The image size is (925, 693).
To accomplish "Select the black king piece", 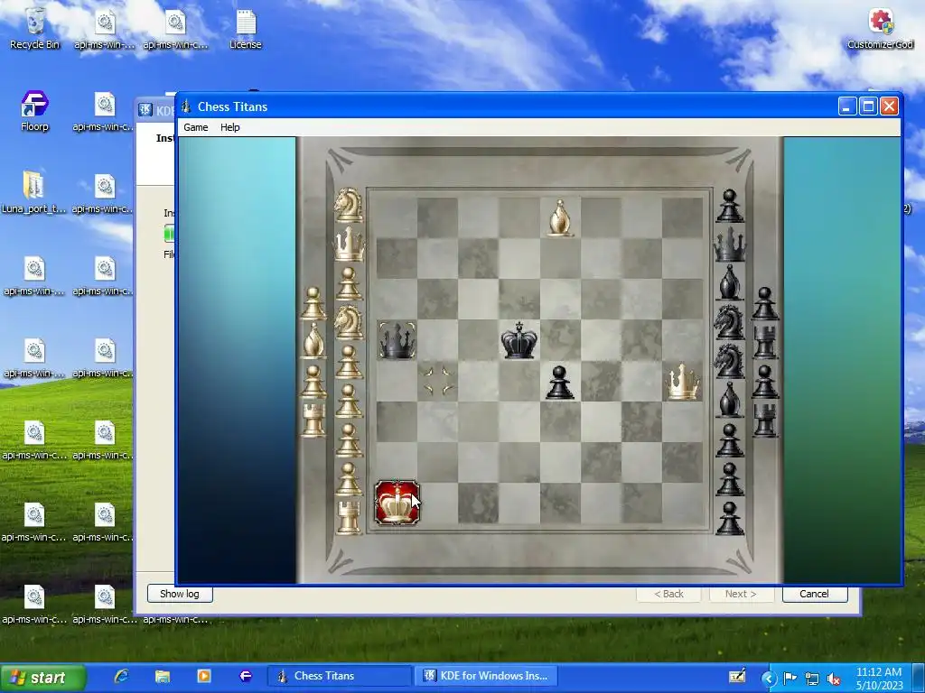I will click(519, 340).
